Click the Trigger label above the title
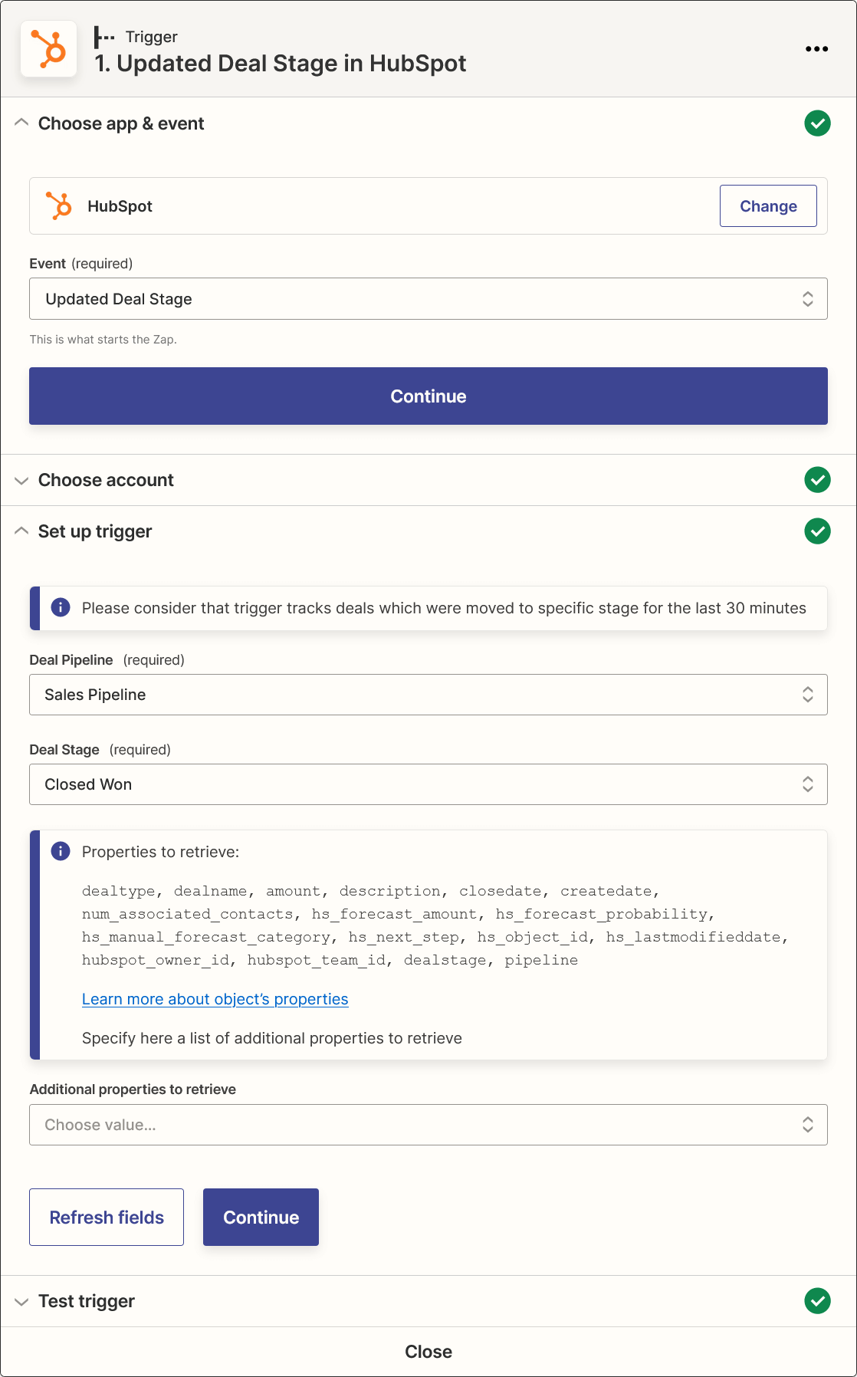Viewport: 857px width, 1377px height. pyautogui.click(x=152, y=37)
